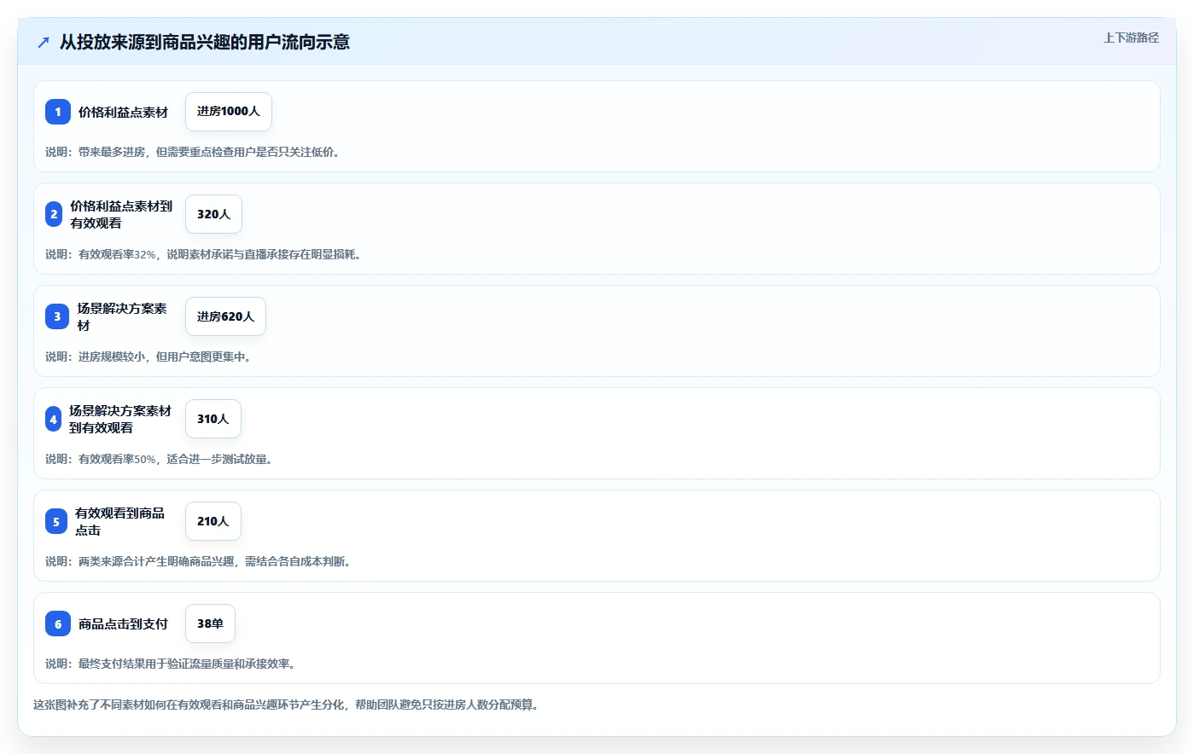Select step number 3 badge
The image size is (1194, 754).
pyautogui.click(x=57, y=316)
